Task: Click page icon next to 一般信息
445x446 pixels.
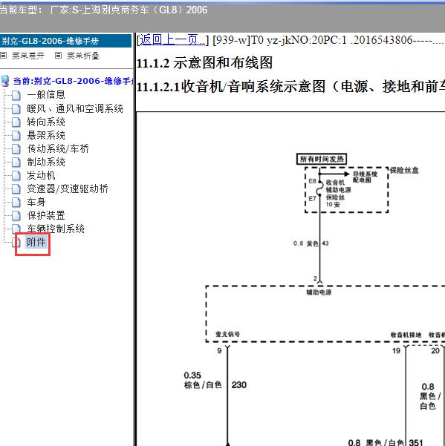Action: point(16,95)
